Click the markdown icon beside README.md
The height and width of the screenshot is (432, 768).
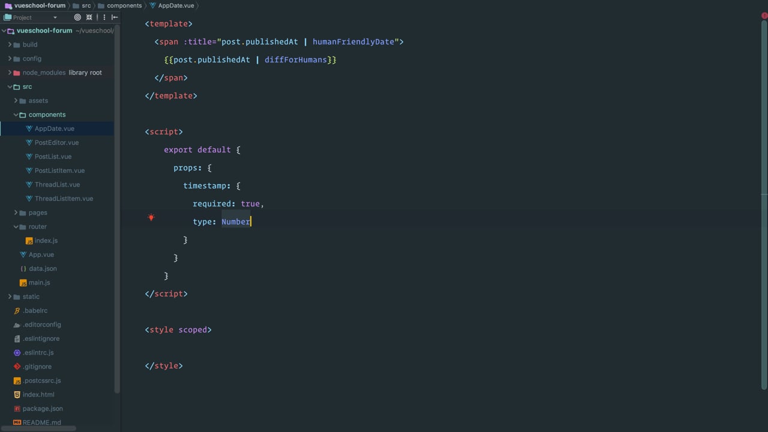17,422
